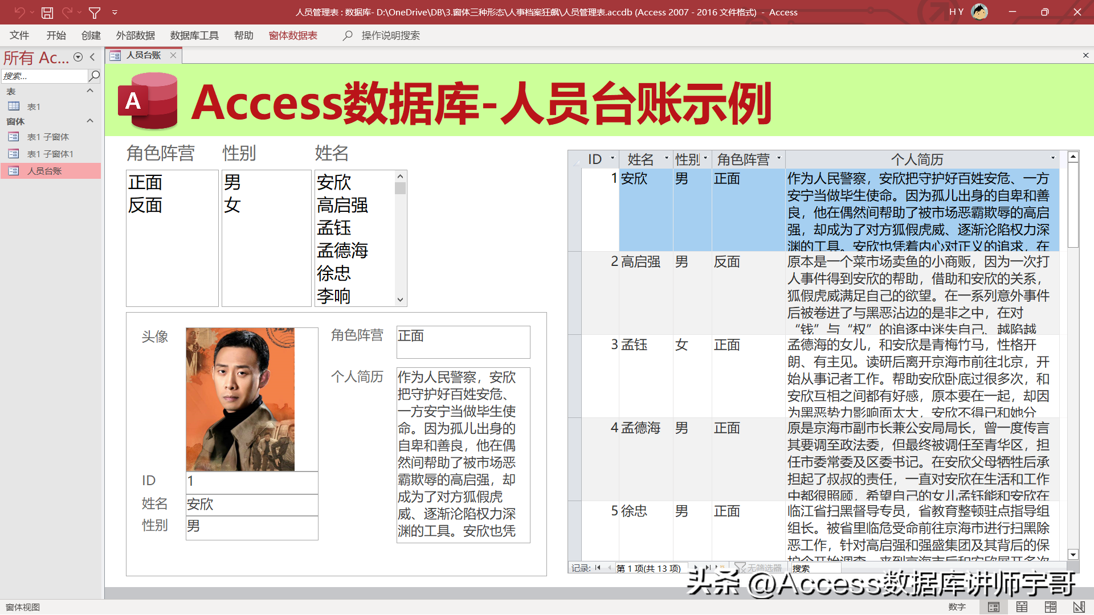The width and height of the screenshot is (1094, 615).
Task: Close the 人员台账 document tab
Action: point(173,55)
